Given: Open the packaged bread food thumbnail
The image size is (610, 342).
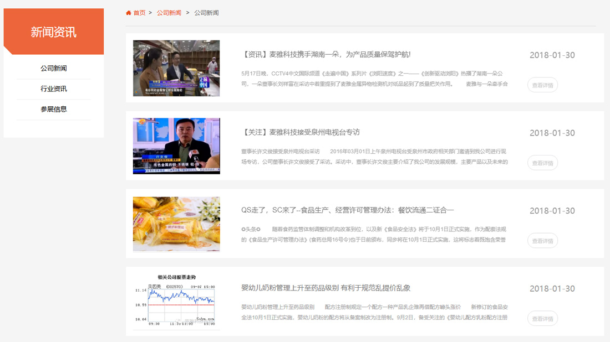Looking at the screenshot, I should (x=176, y=224).
